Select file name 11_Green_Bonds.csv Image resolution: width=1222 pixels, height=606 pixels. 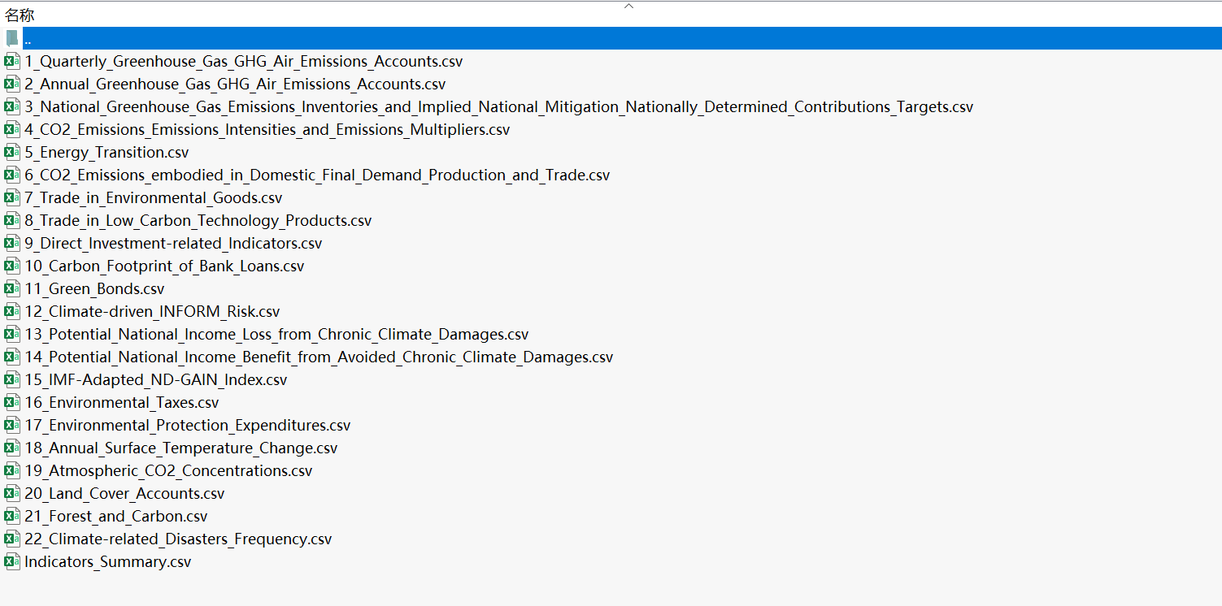[94, 288]
